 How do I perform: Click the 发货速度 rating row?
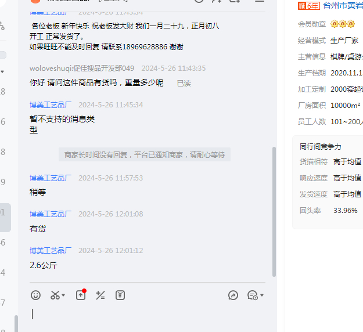click(330, 194)
